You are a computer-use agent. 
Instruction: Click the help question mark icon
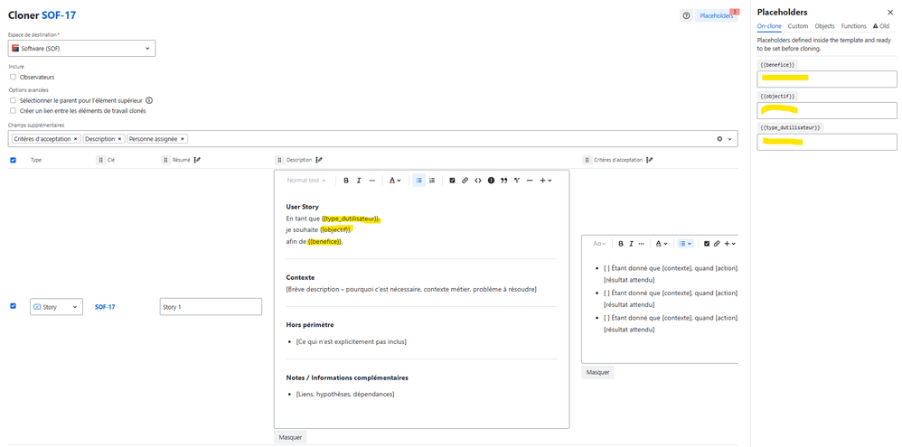click(x=686, y=16)
